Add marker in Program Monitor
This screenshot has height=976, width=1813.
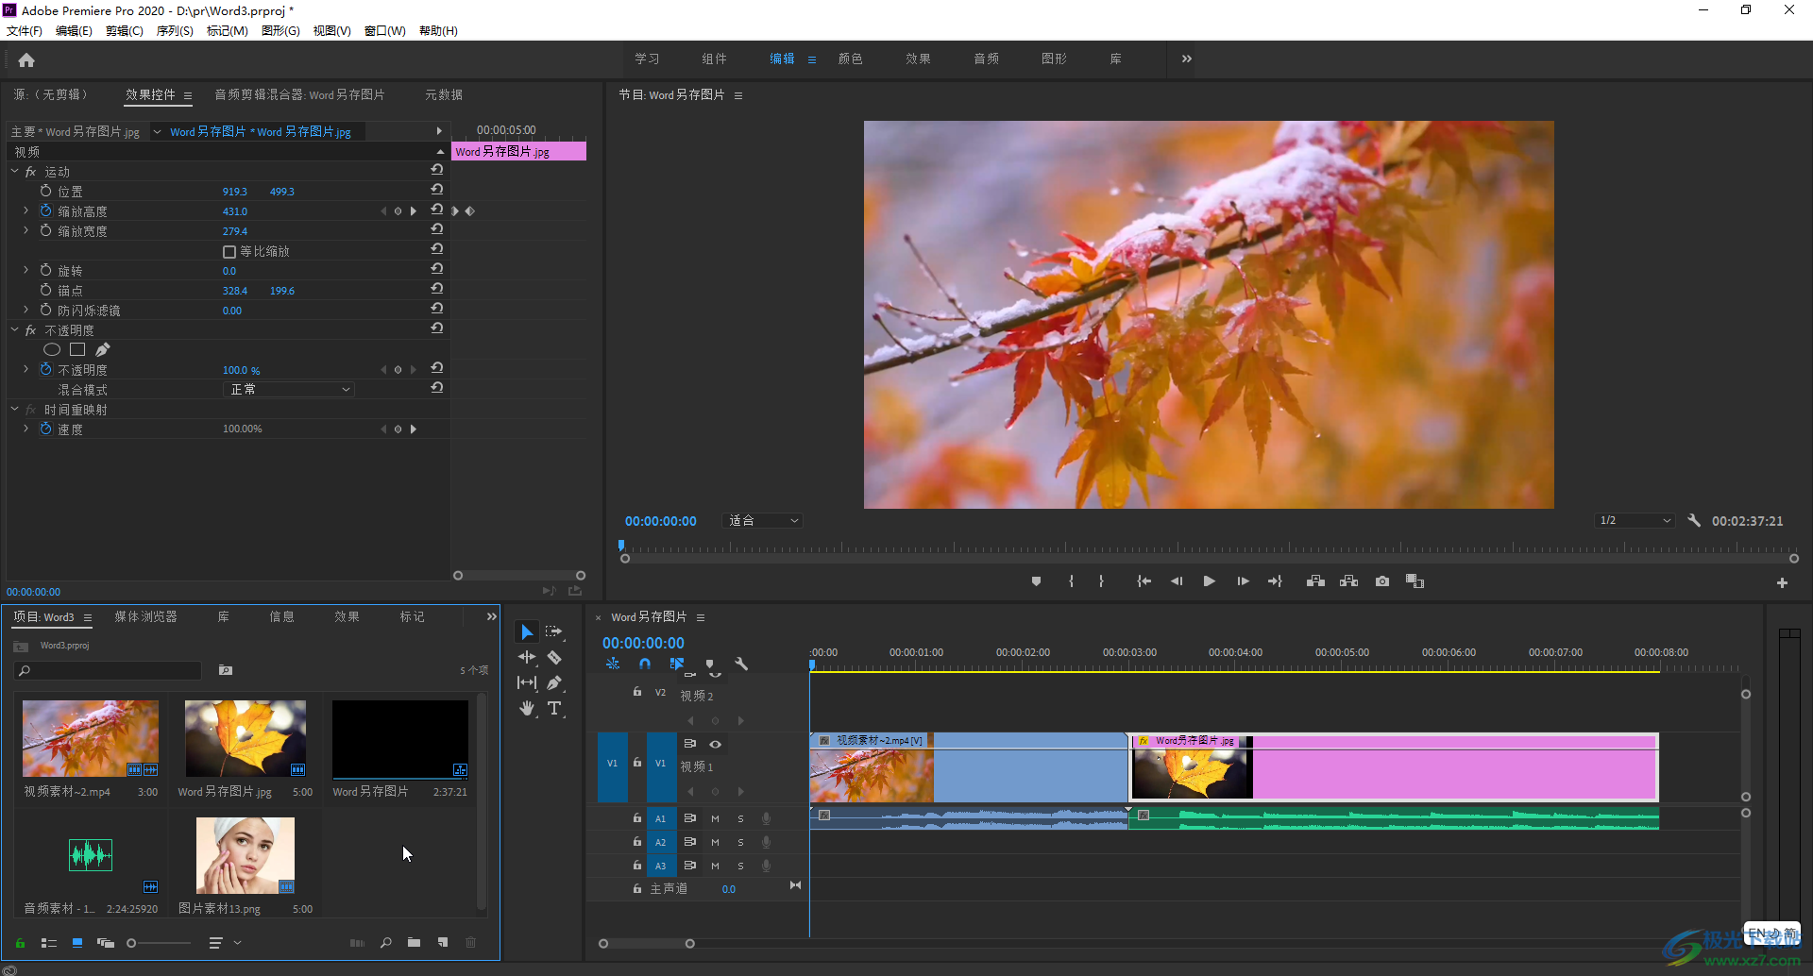pos(1036,581)
